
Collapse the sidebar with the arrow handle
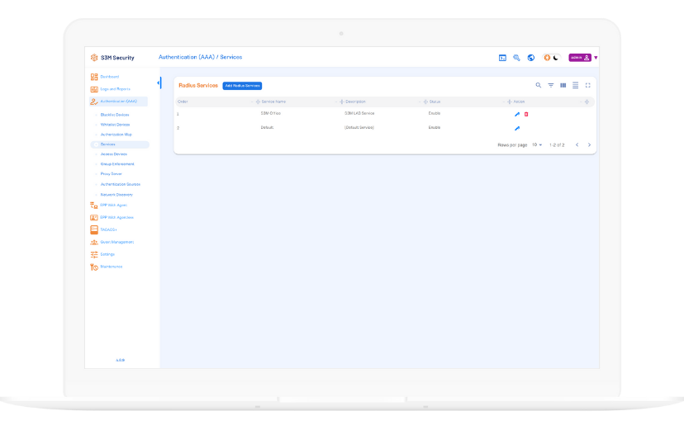(159, 83)
